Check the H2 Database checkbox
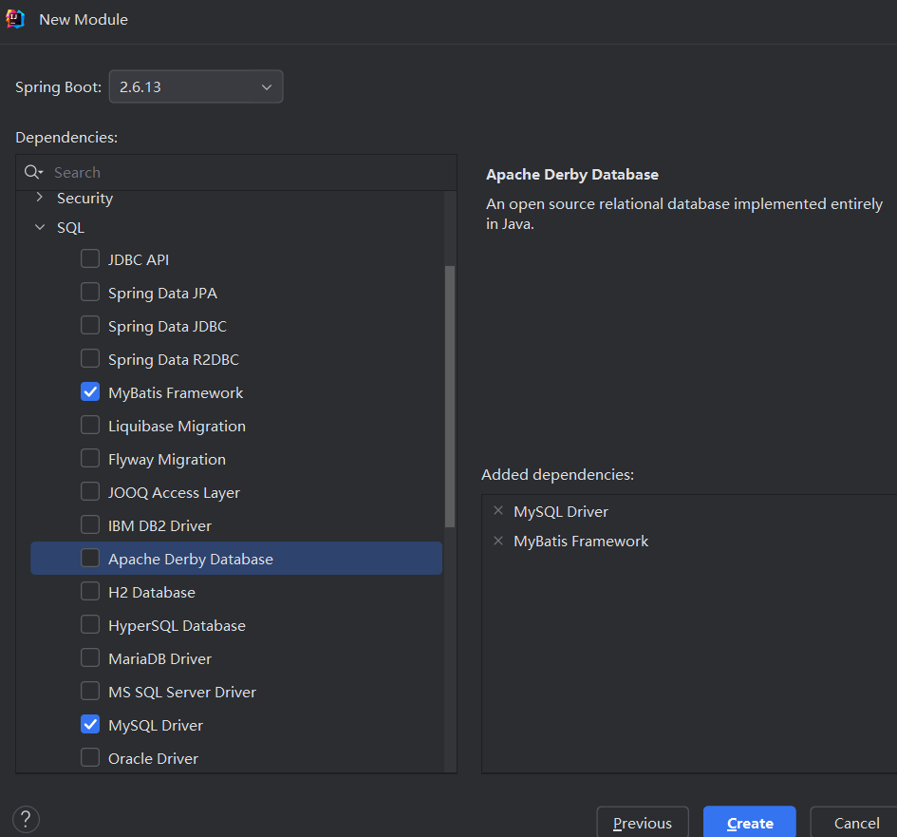897x837 pixels. click(x=90, y=591)
